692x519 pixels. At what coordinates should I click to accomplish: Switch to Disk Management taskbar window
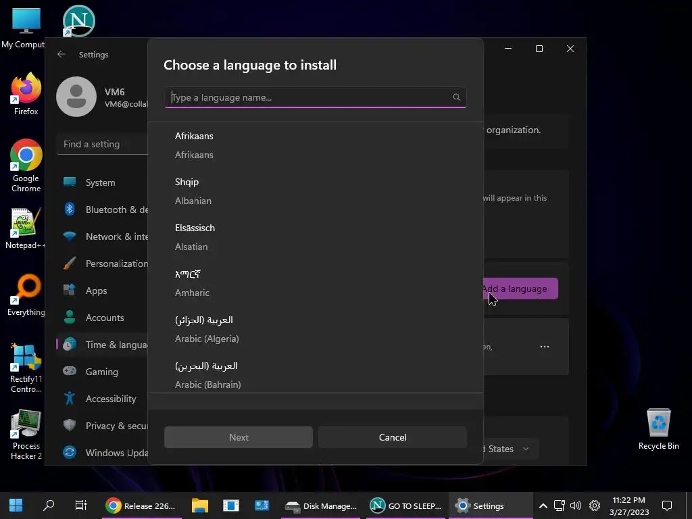coord(321,505)
